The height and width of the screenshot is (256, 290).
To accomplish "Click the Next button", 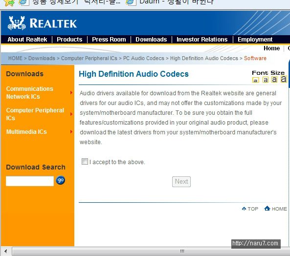I will tap(181, 182).
